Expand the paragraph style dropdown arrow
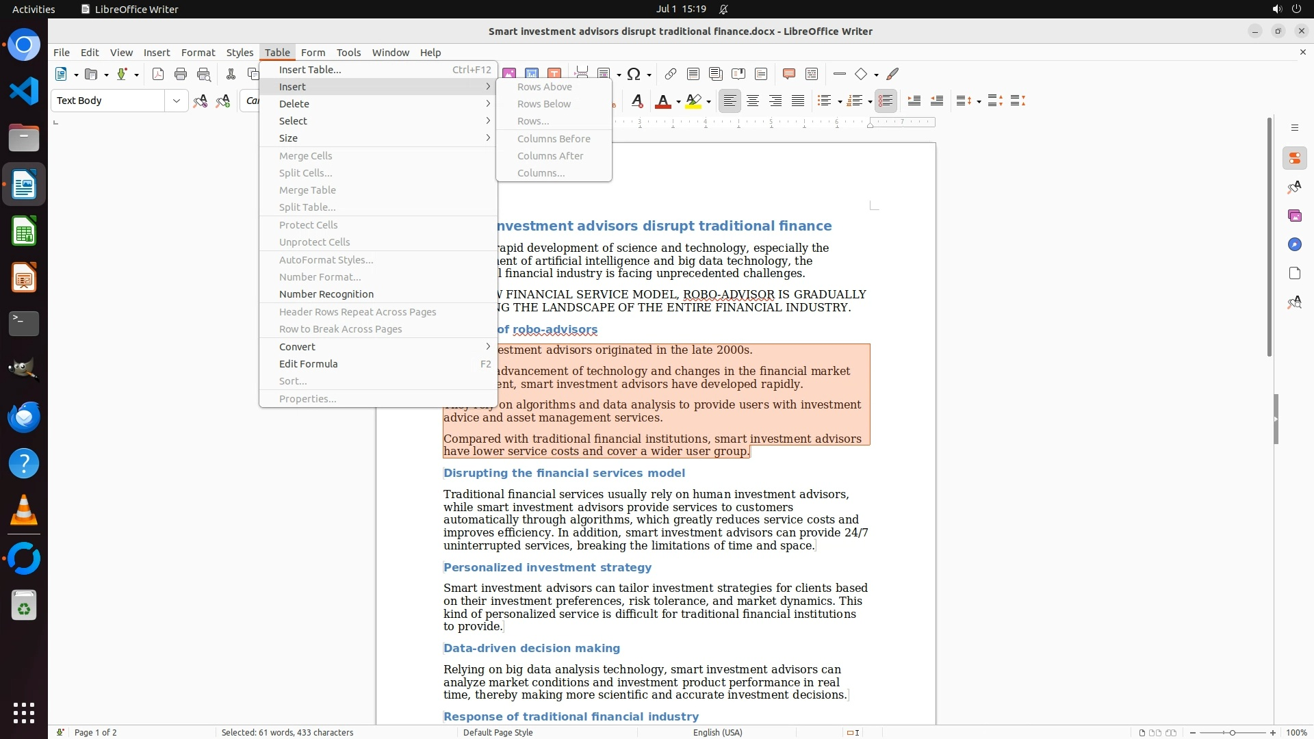 pos(177,101)
